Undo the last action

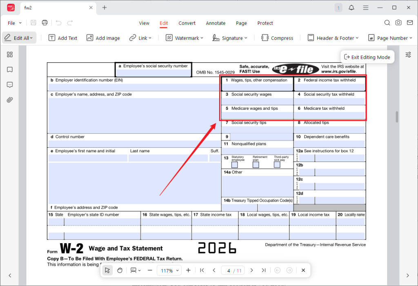click(58, 23)
